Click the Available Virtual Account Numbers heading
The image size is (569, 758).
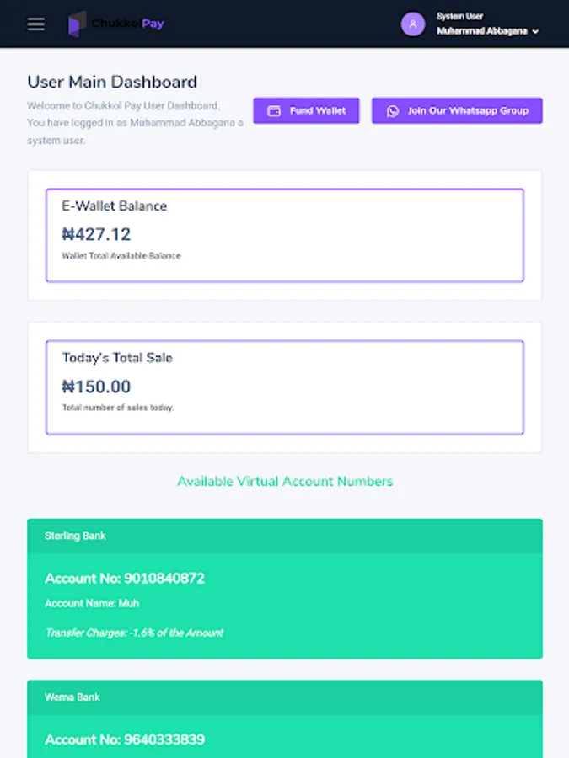click(284, 482)
